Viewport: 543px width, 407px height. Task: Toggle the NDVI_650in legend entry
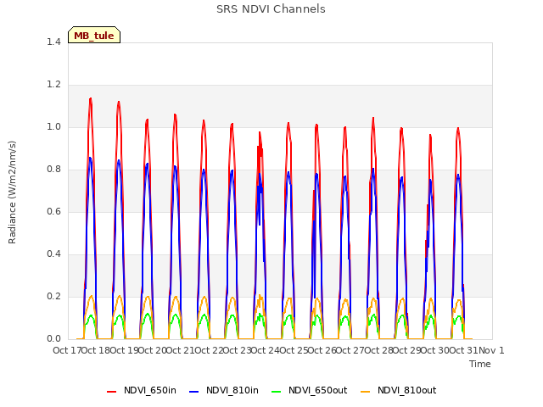(142, 390)
